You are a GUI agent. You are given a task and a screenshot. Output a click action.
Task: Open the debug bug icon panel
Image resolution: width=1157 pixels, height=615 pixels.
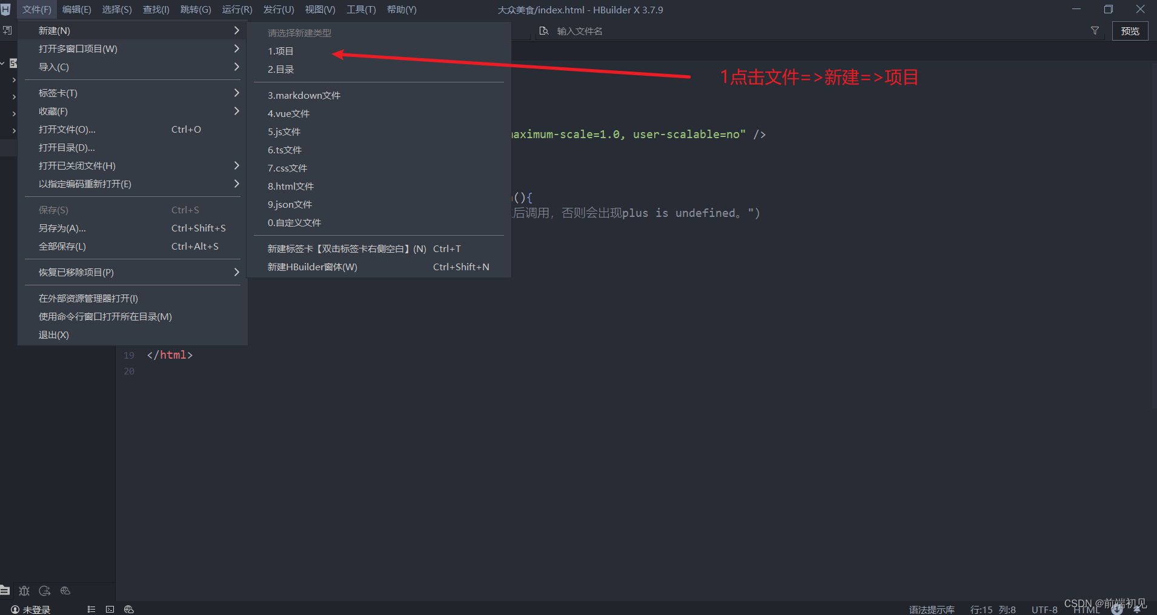tap(24, 590)
